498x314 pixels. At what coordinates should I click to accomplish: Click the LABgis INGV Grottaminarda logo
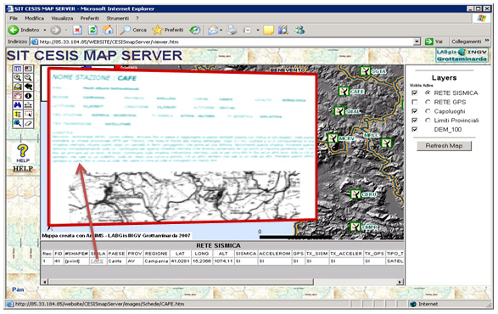[462, 55]
